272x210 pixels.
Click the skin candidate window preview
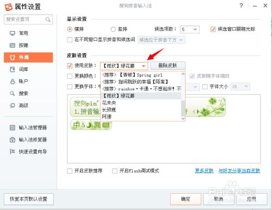pyautogui.click(x=148, y=107)
